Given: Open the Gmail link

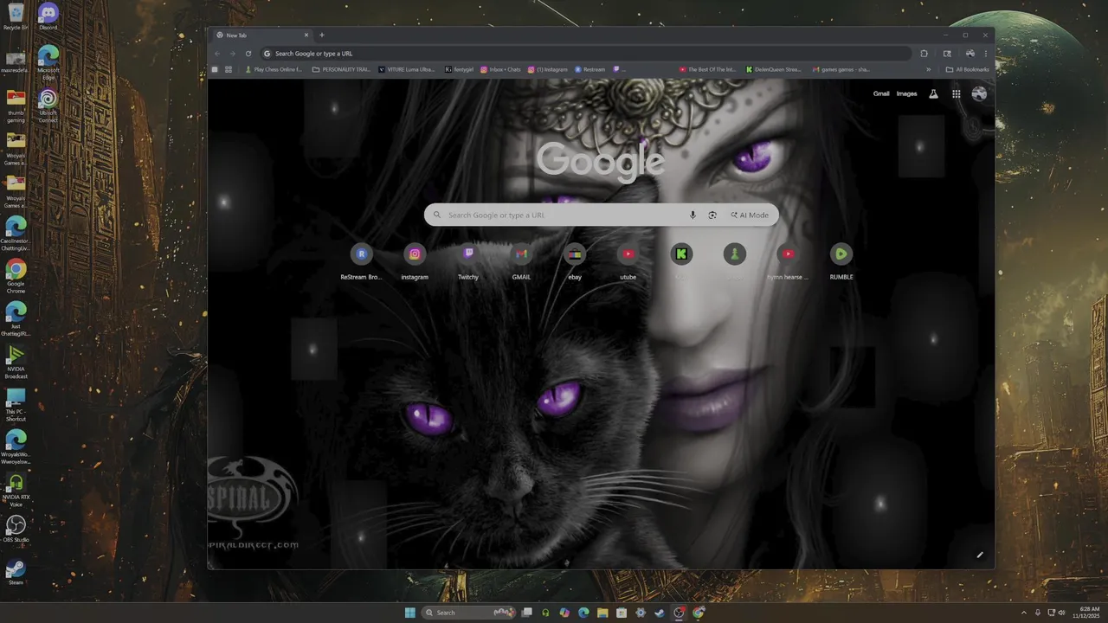Looking at the screenshot, I should 881,93.
